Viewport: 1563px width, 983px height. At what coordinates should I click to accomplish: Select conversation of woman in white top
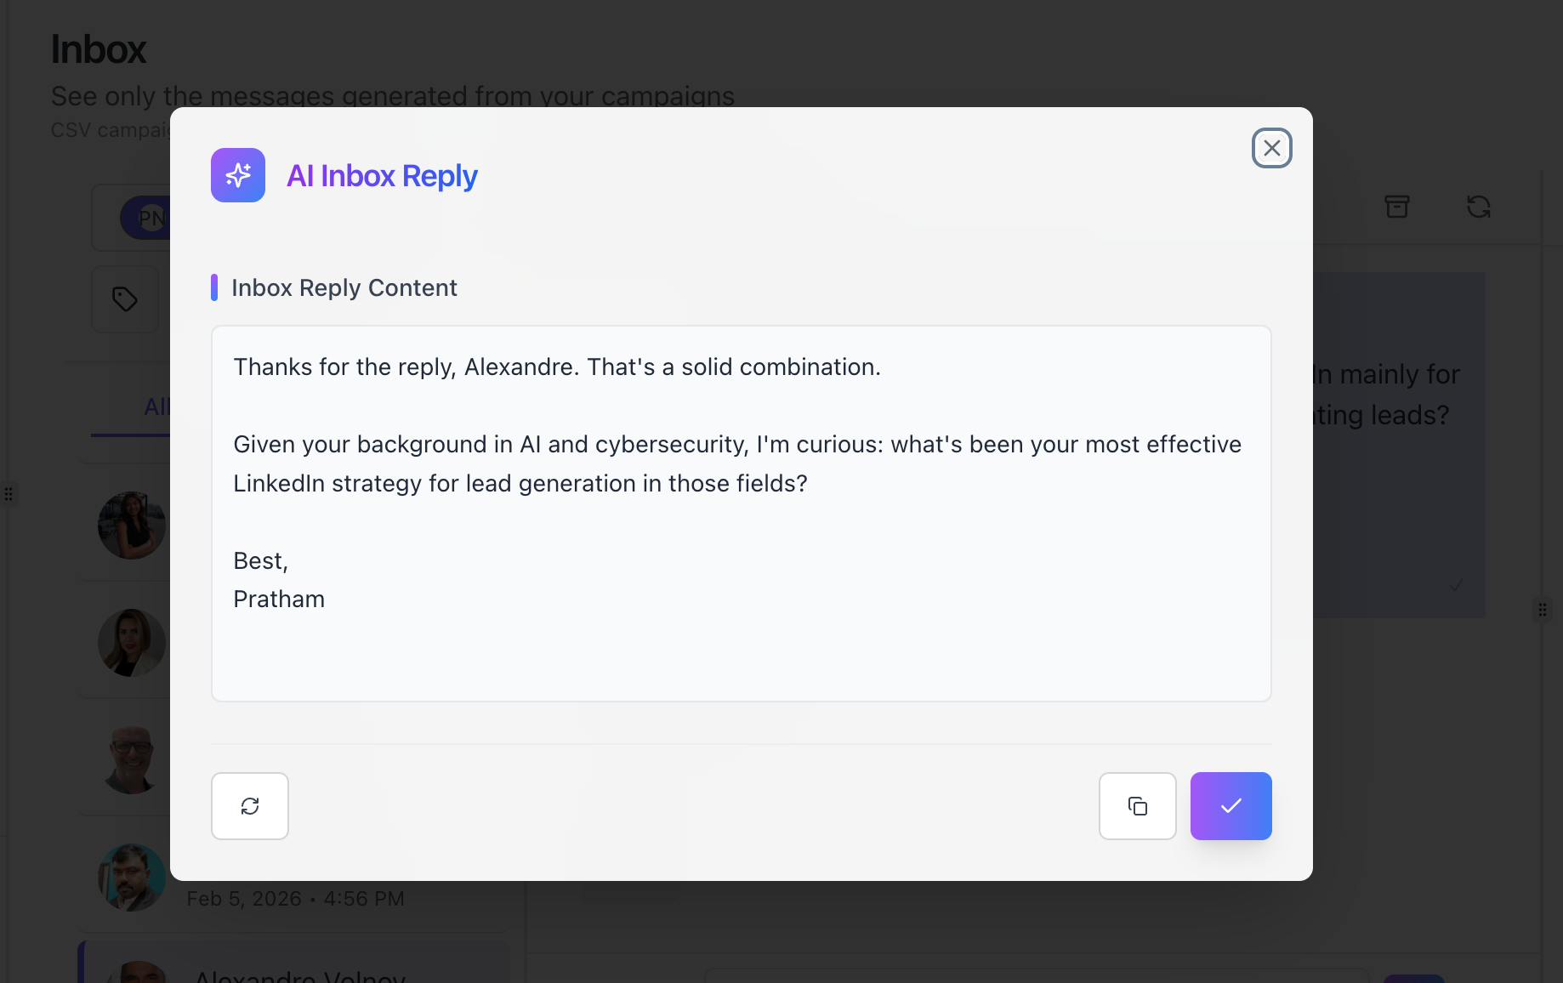pyautogui.click(x=132, y=643)
